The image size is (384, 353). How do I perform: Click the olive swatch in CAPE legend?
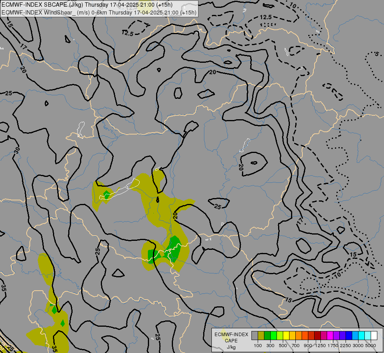pos(261,335)
